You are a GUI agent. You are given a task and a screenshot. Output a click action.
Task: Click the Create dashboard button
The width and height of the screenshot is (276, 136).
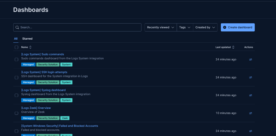(x=238, y=28)
